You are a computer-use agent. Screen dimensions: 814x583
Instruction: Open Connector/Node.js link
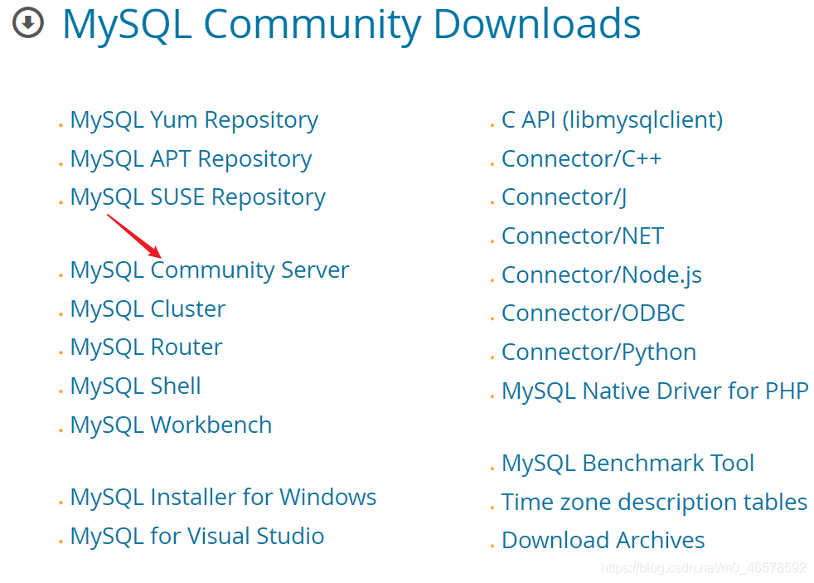[x=602, y=275]
